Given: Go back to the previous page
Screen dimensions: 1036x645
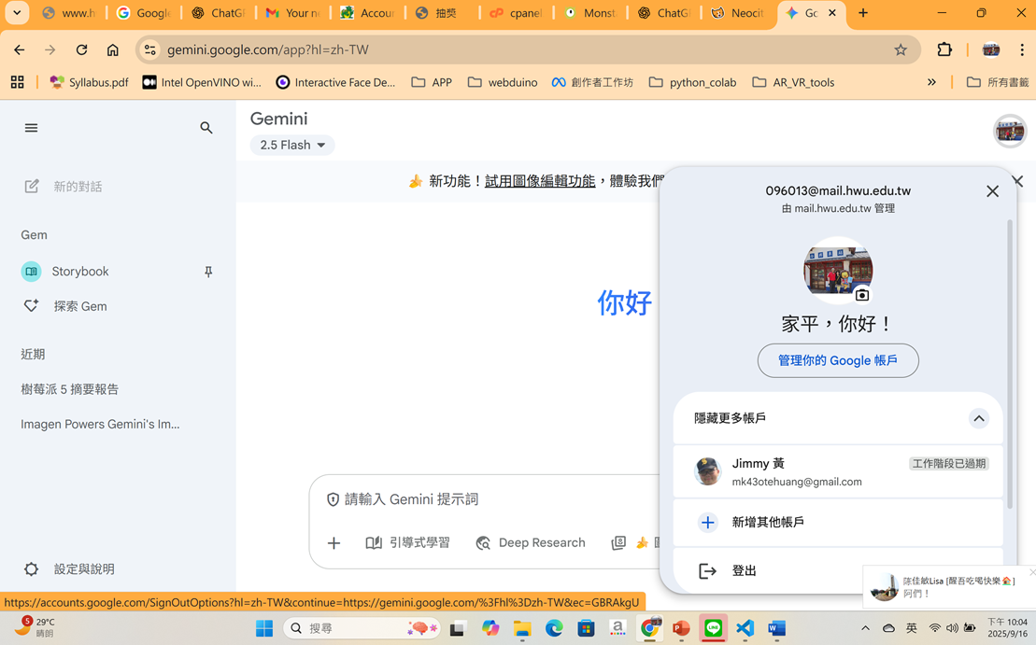Looking at the screenshot, I should click(x=20, y=49).
